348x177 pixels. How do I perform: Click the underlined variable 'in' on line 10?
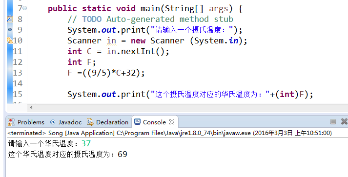tap(111, 40)
